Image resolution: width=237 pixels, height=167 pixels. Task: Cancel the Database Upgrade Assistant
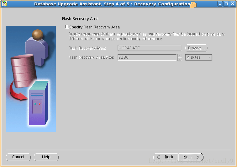coord(18,157)
